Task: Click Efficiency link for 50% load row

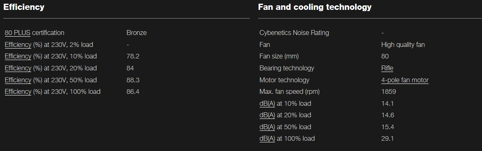Action: point(18,80)
